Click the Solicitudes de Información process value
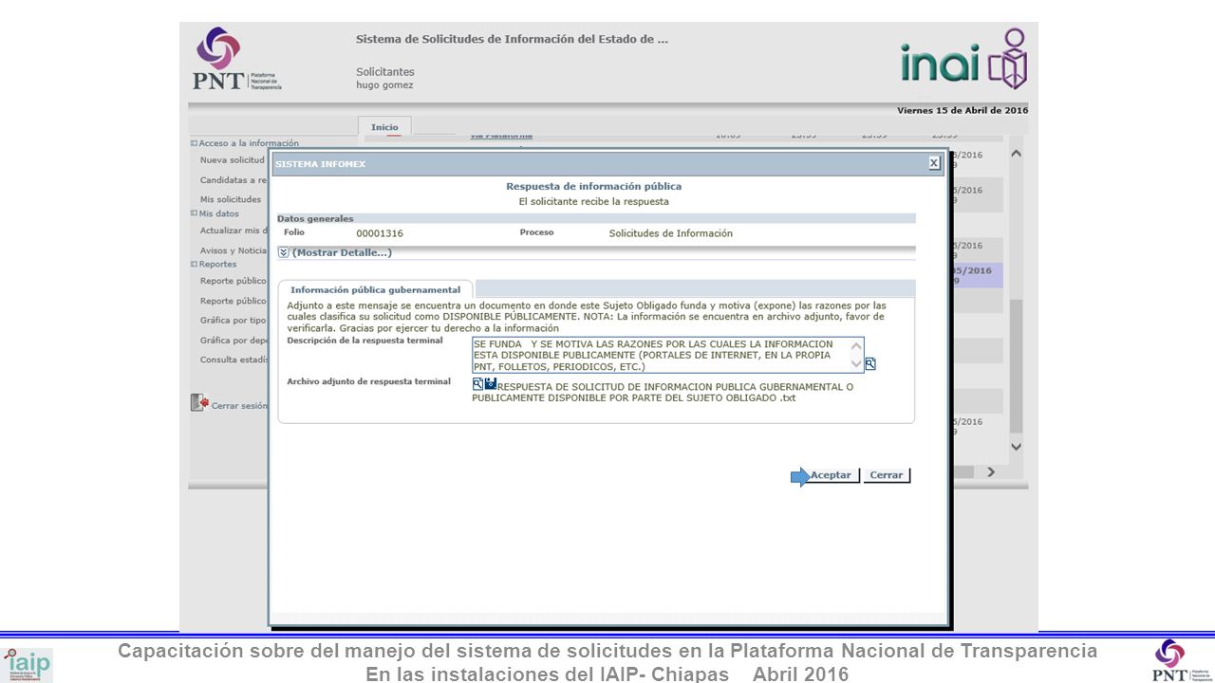This screenshot has height=683, width=1215. coord(670,233)
